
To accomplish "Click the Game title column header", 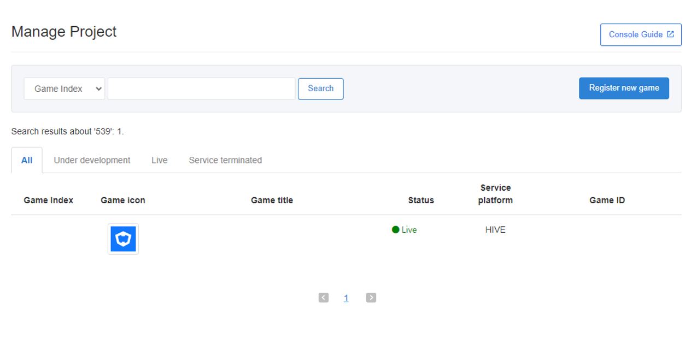I will (x=272, y=201).
